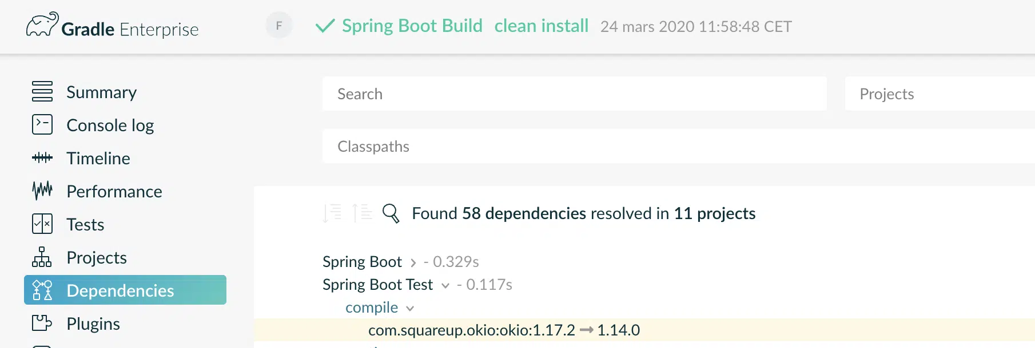Click the Timeline waveform icon
Screen dimensions: 1035x348
coord(42,157)
